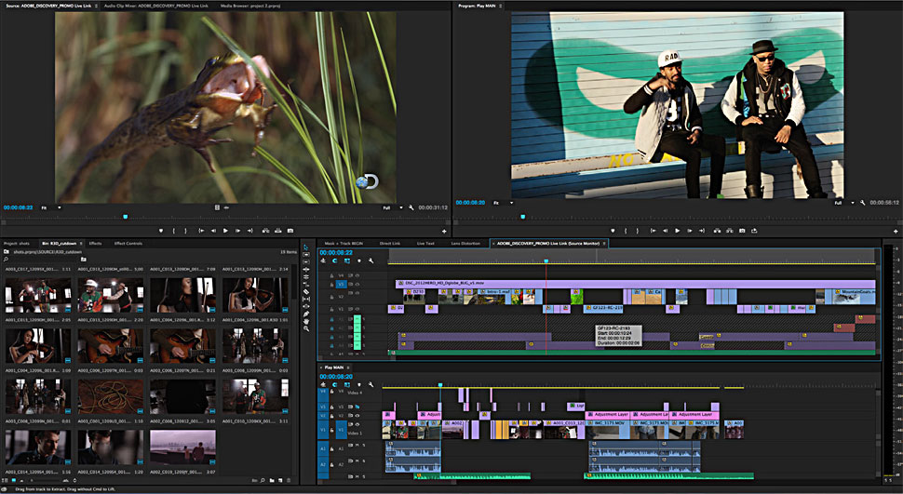The width and height of the screenshot is (903, 494).
Task: Toggle Linked Selection in Play MAIN timeline
Action: [346, 384]
